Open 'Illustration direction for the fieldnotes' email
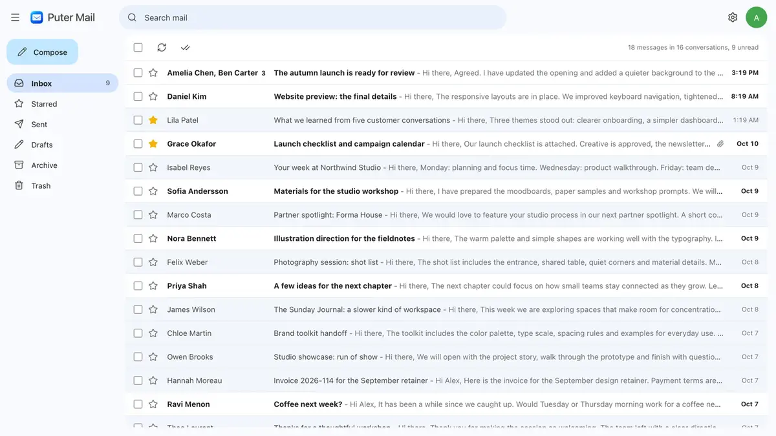Screen dimensions: 776x436 (x=446, y=238)
